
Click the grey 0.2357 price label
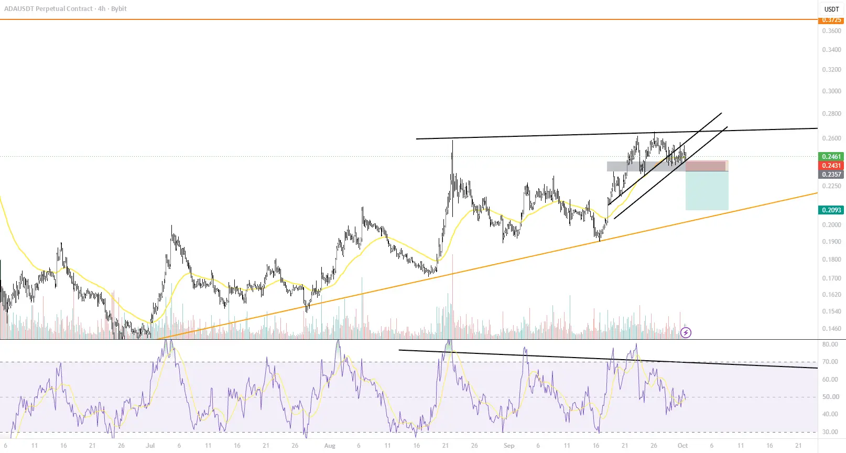click(831, 174)
